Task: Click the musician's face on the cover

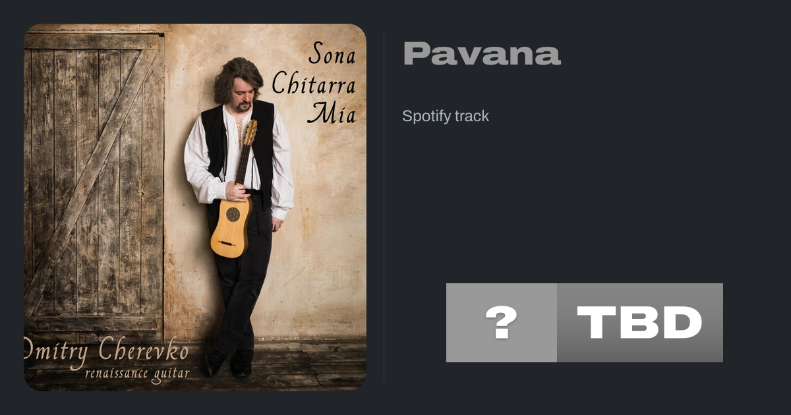Action: [242, 92]
